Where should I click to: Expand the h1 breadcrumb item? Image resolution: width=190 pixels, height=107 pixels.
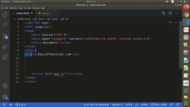[67, 19]
